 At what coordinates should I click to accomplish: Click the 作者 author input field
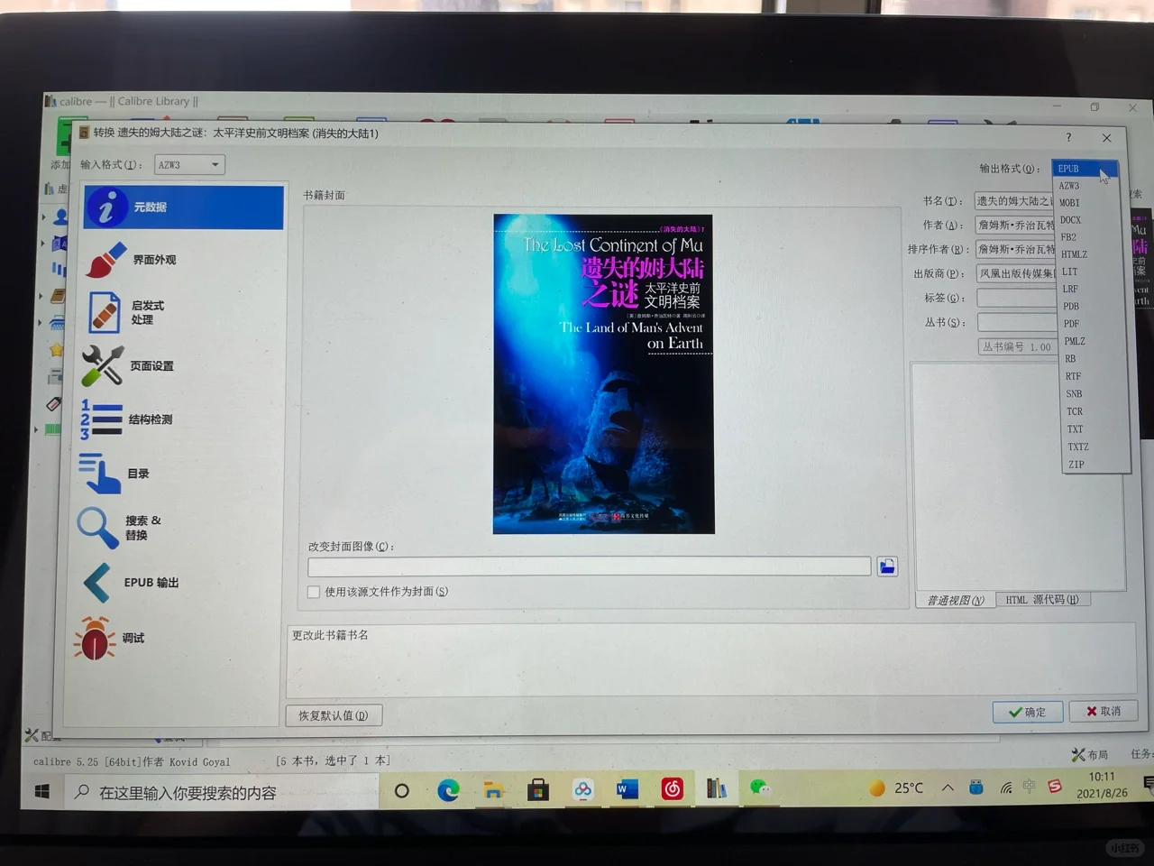1015,225
